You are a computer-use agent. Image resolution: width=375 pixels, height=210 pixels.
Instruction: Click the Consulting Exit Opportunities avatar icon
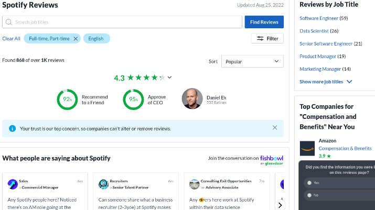click(194, 184)
